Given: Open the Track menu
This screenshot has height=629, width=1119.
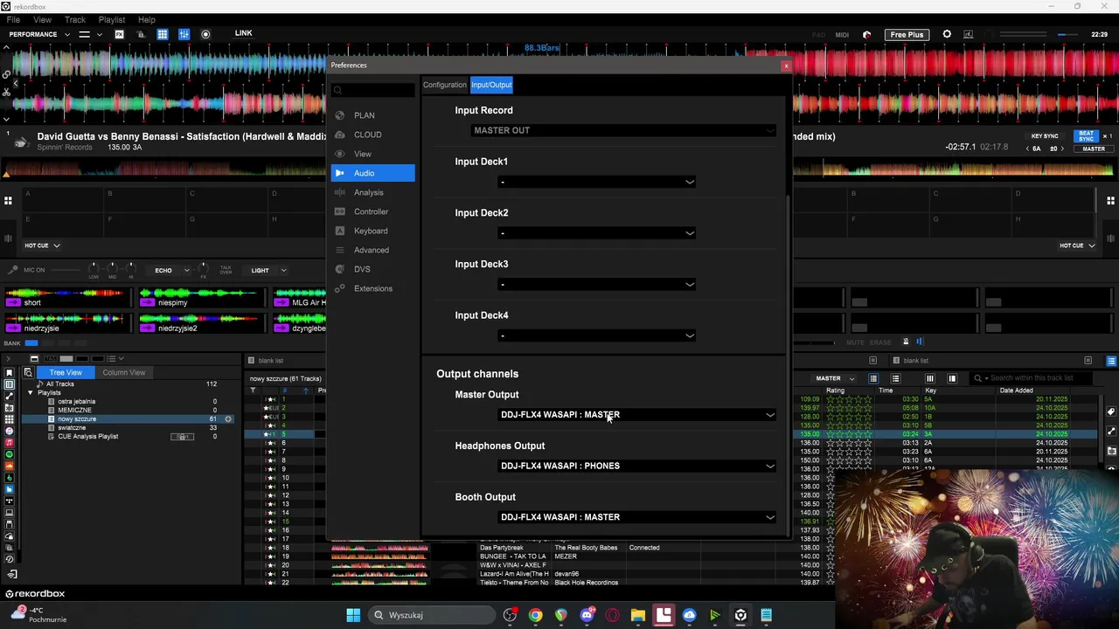Looking at the screenshot, I should pos(75,19).
